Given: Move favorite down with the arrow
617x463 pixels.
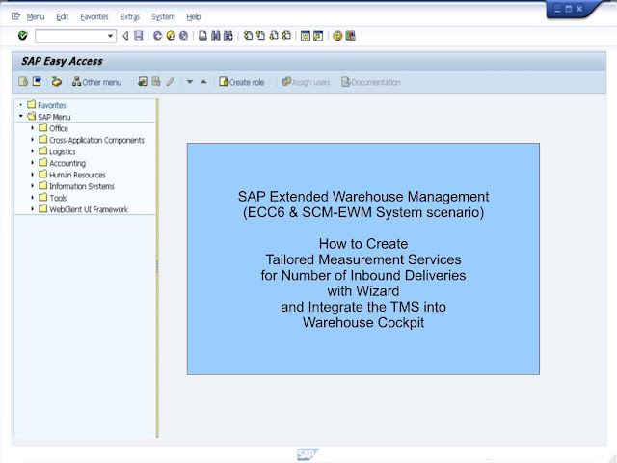Looking at the screenshot, I should pyautogui.click(x=190, y=82).
